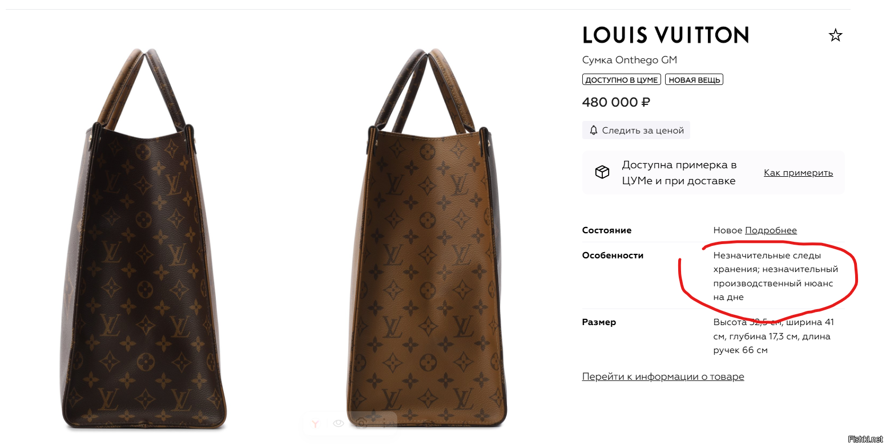The height and width of the screenshot is (446, 886).
Task: Click the 'Сумка Onthego GM' product name
Action: tap(630, 60)
